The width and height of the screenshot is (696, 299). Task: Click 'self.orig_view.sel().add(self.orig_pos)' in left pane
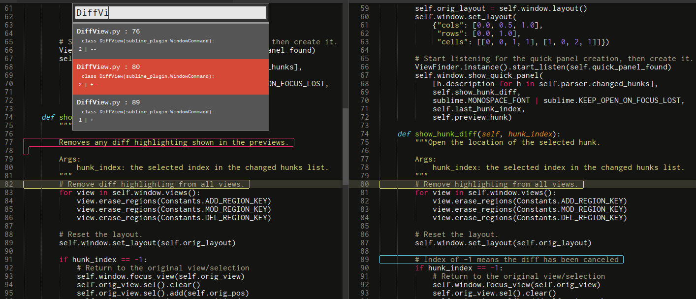click(x=163, y=293)
